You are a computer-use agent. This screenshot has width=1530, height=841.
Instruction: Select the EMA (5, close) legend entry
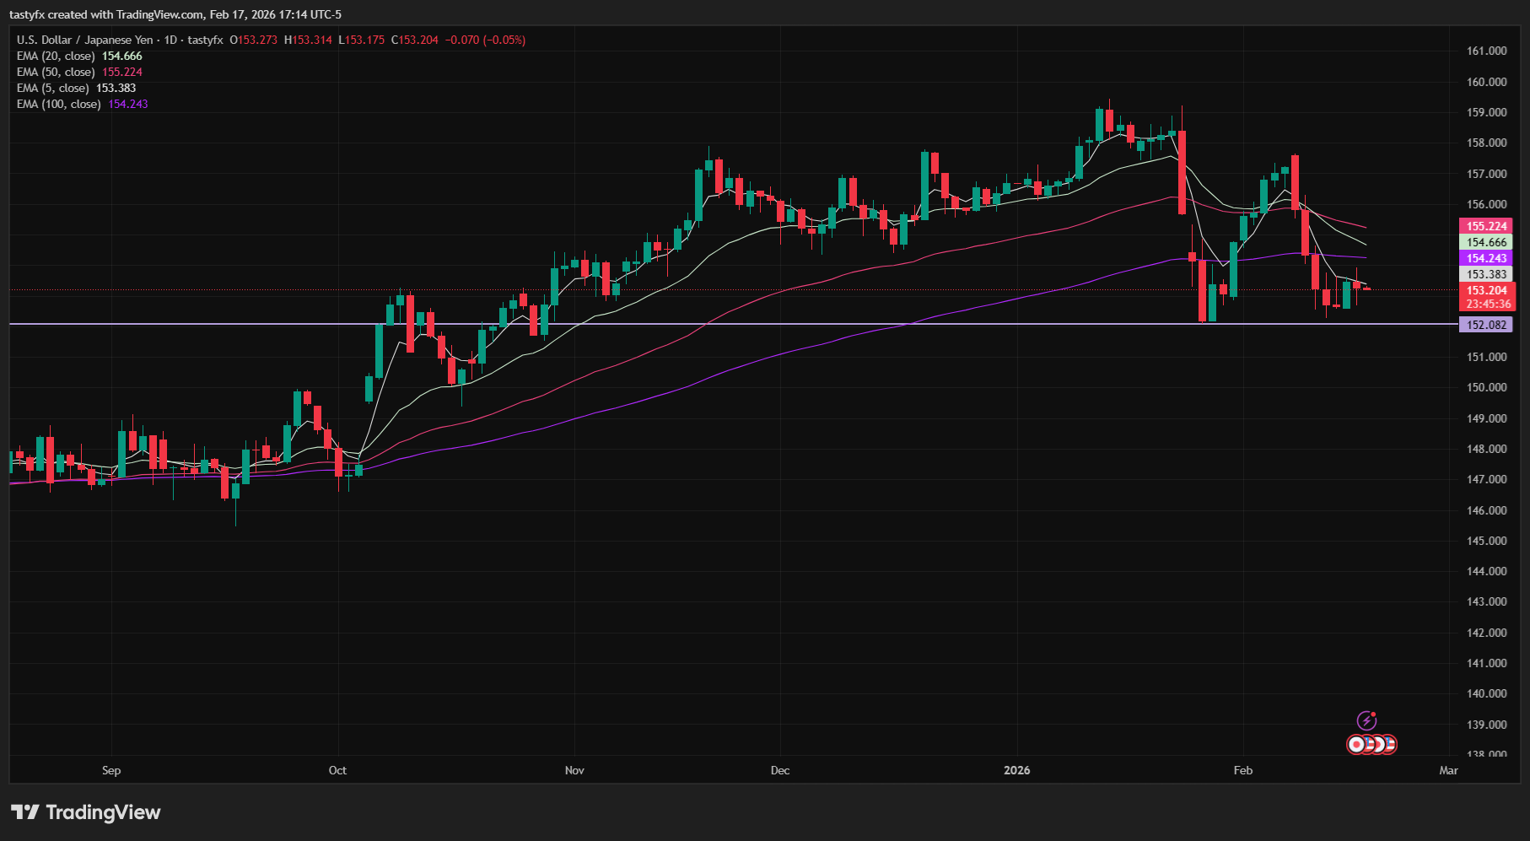[51, 88]
